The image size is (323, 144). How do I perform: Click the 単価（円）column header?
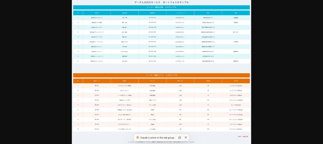pyautogui.click(x=180, y=81)
